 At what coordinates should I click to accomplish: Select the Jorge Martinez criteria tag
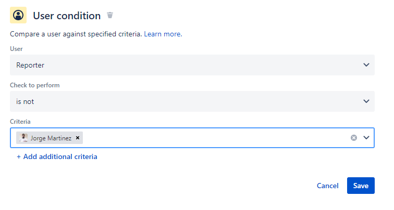coord(50,138)
